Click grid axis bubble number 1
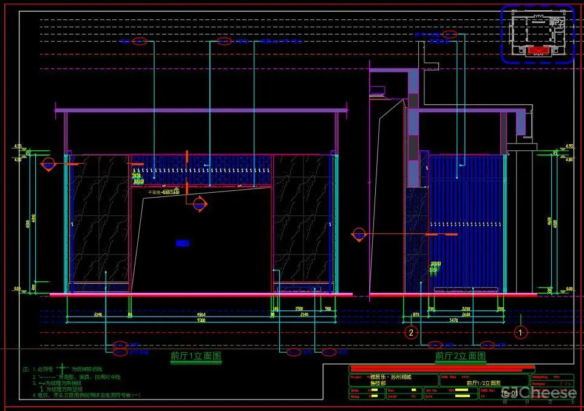 pyautogui.click(x=520, y=332)
